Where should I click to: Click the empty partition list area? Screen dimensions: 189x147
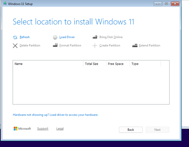[x=91, y=86]
